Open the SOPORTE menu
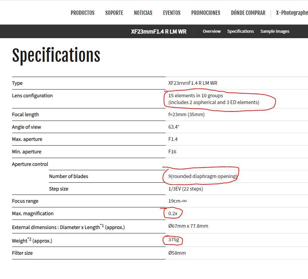Screen dimensions: 308x279 (x=114, y=13)
